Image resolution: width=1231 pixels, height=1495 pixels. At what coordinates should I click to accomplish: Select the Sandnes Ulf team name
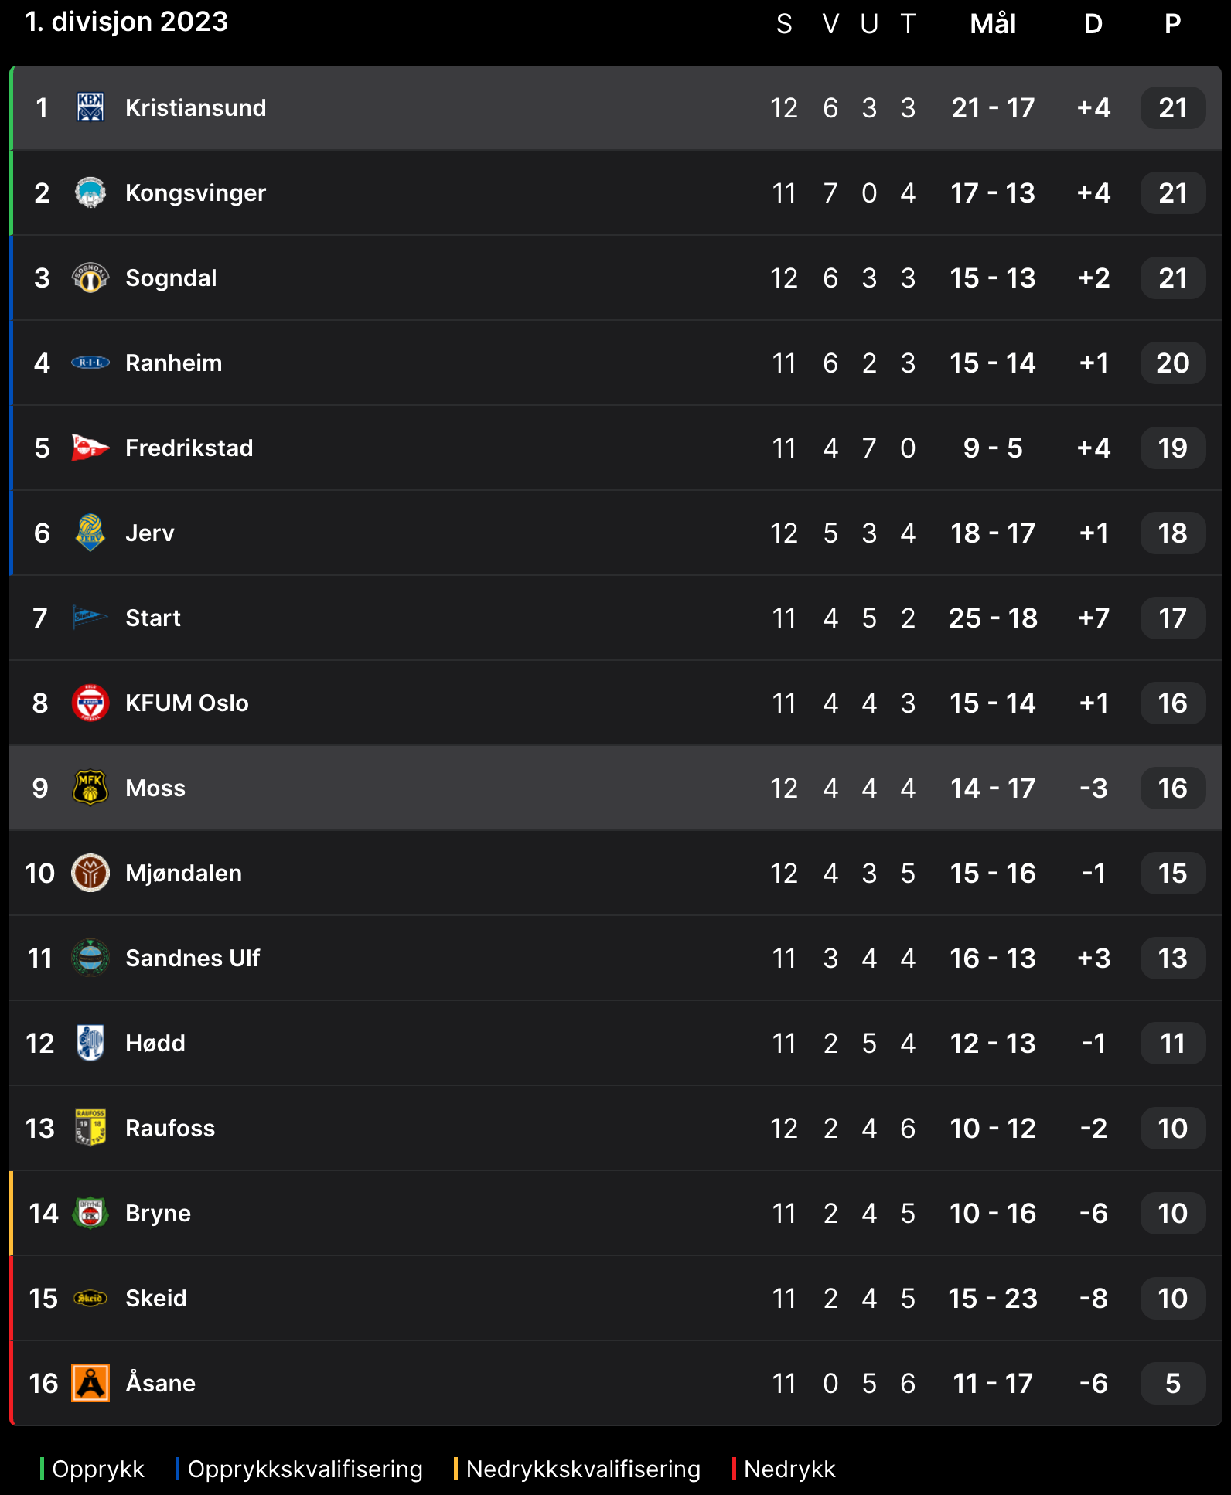193,958
